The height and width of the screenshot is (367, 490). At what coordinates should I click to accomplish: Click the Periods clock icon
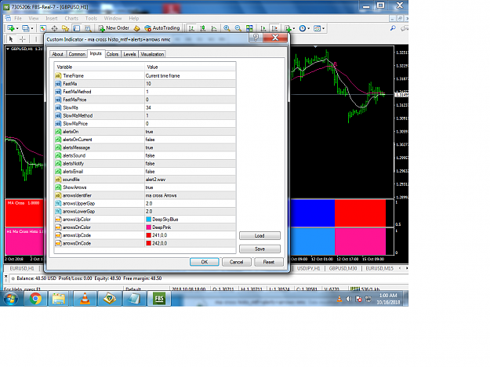[x=302, y=28]
